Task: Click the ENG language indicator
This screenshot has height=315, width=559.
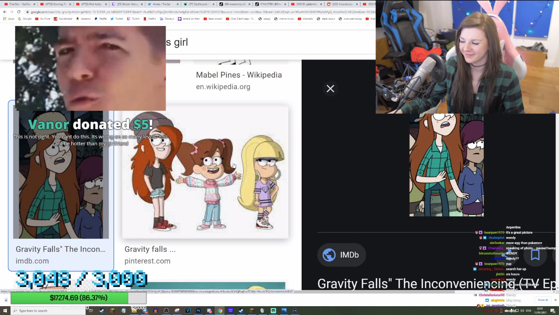Action: point(529,311)
